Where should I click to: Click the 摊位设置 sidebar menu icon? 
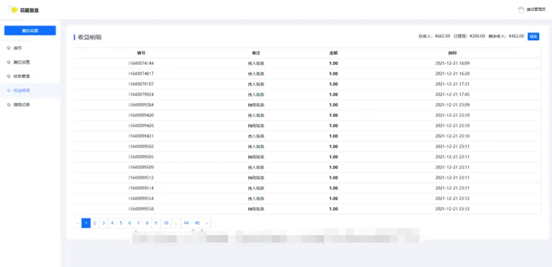click(x=8, y=62)
